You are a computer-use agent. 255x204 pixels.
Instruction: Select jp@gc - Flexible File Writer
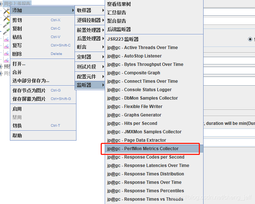[154, 107]
